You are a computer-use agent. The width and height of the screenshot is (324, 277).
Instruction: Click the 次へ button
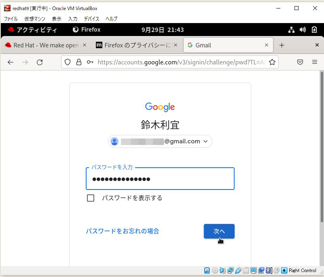click(x=219, y=231)
